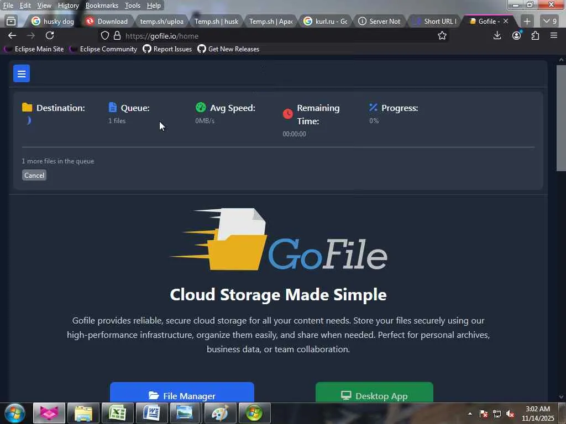This screenshot has height=424, width=566.
Task: Reload the page with the refresh icon
Action: click(x=50, y=35)
